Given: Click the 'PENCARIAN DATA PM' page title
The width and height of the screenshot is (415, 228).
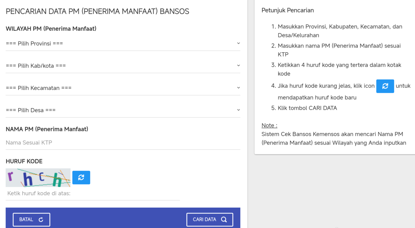Looking at the screenshot, I should tap(97, 11).
